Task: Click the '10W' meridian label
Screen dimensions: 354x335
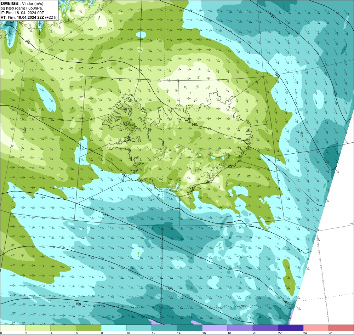Action: click(x=302, y=135)
